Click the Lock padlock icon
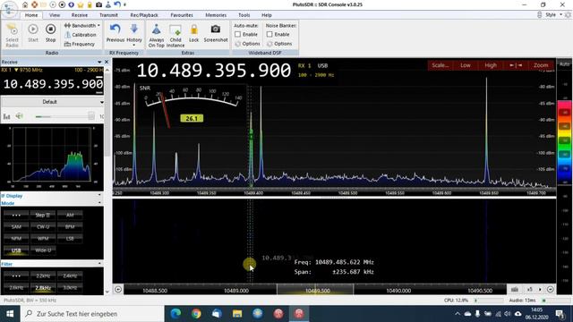 point(193,30)
